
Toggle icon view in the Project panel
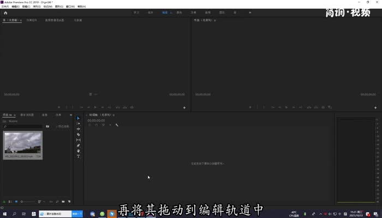(16, 202)
